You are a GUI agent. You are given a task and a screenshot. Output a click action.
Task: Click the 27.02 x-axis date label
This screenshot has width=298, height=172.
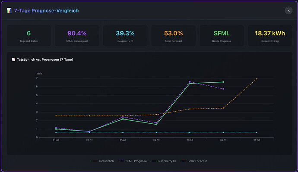click(257, 141)
